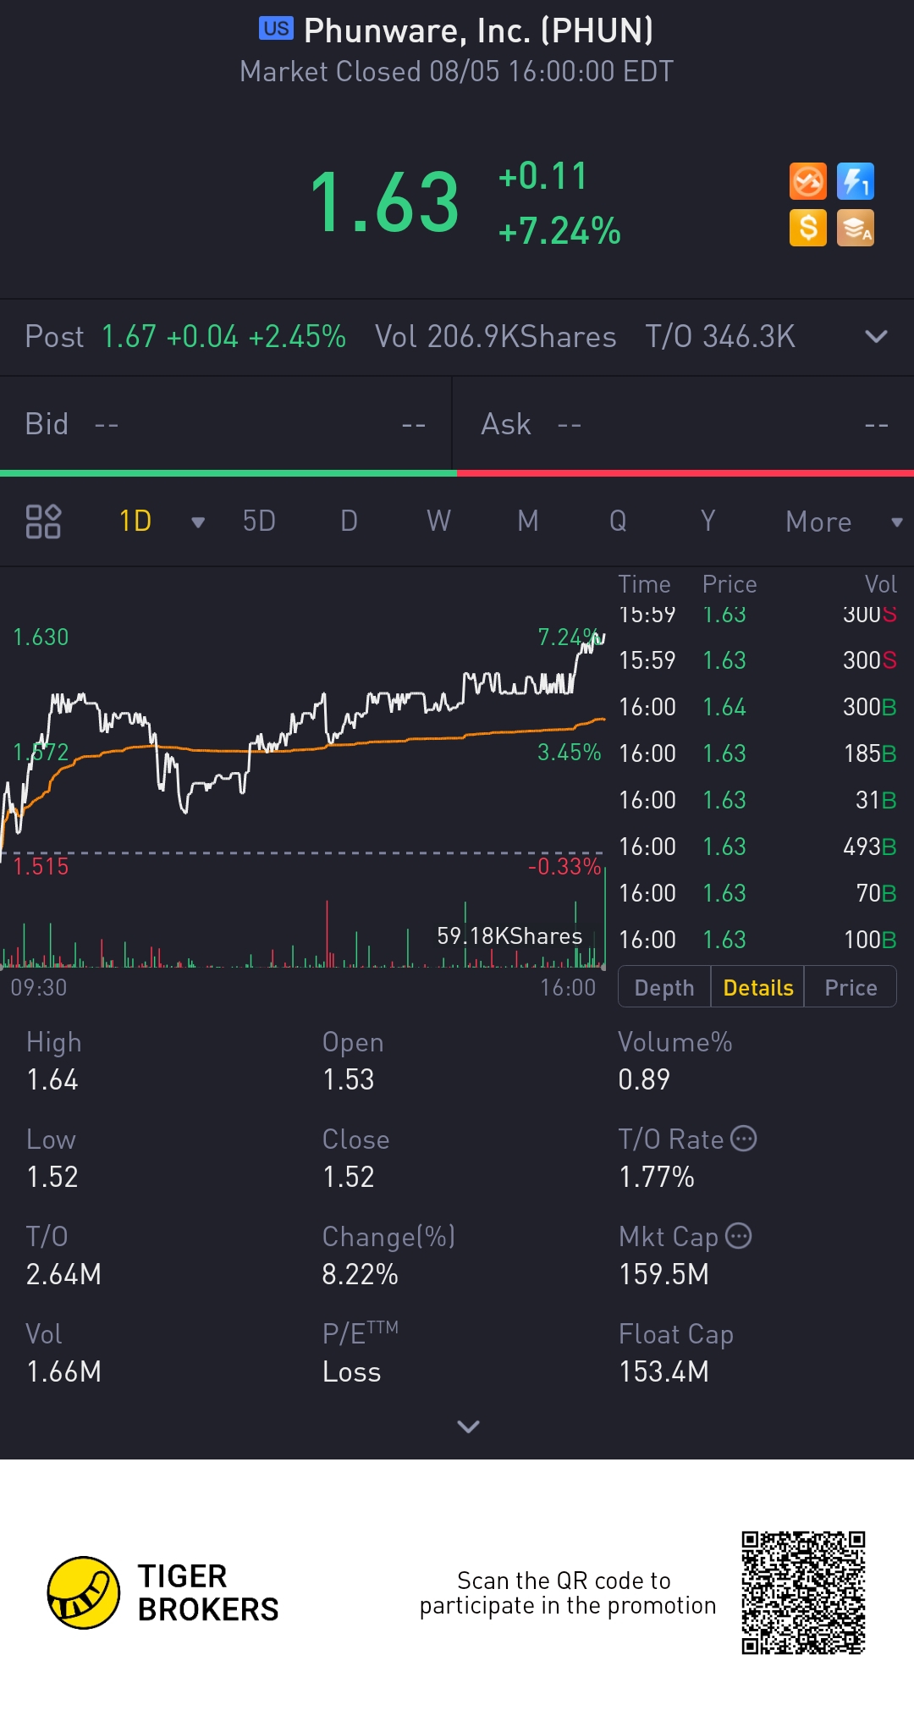Viewport: 914px width, 1727px height.
Task: Expand more stock statistics chevron
Action: (x=468, y=1426)
